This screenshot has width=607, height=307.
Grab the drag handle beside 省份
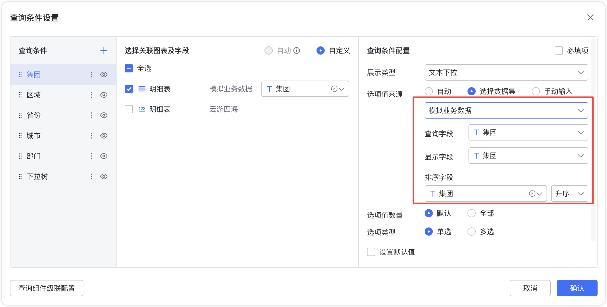[x=20, y=115]
